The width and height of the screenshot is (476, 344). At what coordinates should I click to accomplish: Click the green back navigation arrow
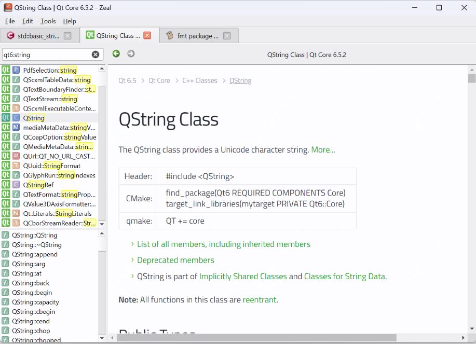click(x=116, y=54)
